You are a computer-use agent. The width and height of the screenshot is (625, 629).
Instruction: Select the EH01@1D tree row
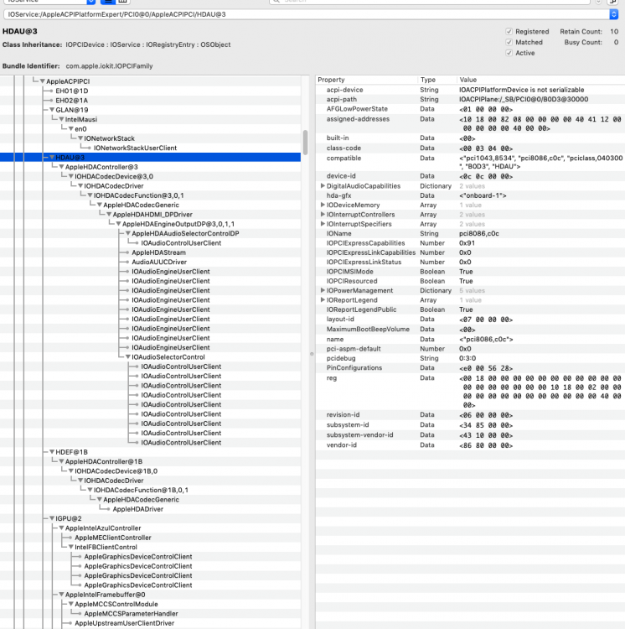(151, 91)
